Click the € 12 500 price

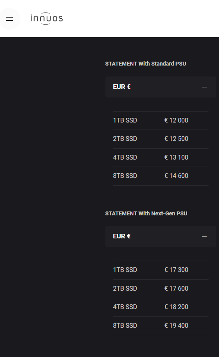coord(176,139)
